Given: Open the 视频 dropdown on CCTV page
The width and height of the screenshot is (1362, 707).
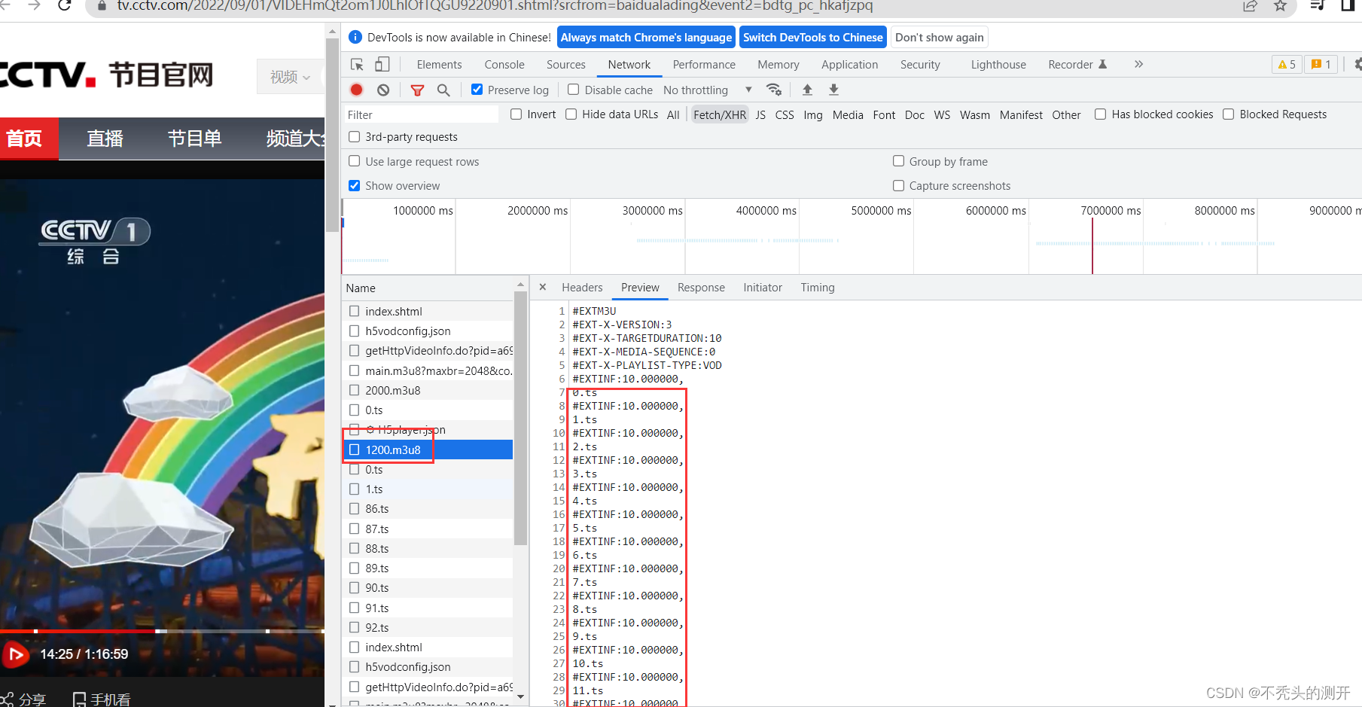Looking at the screenshot, I should (x=290, y=77).
